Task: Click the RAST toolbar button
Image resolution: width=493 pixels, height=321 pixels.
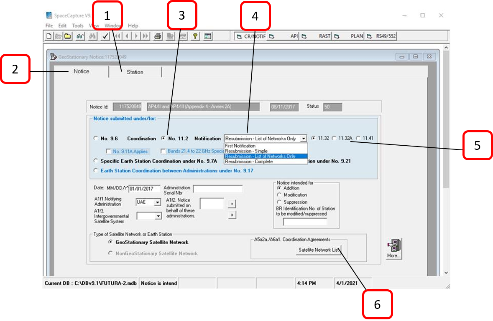Action: click(x=316, y=36)
